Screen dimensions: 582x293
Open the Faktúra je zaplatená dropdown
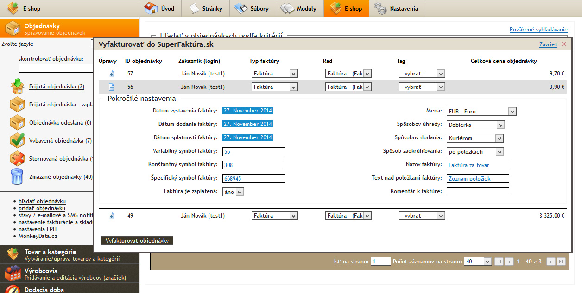coord(233,192)
